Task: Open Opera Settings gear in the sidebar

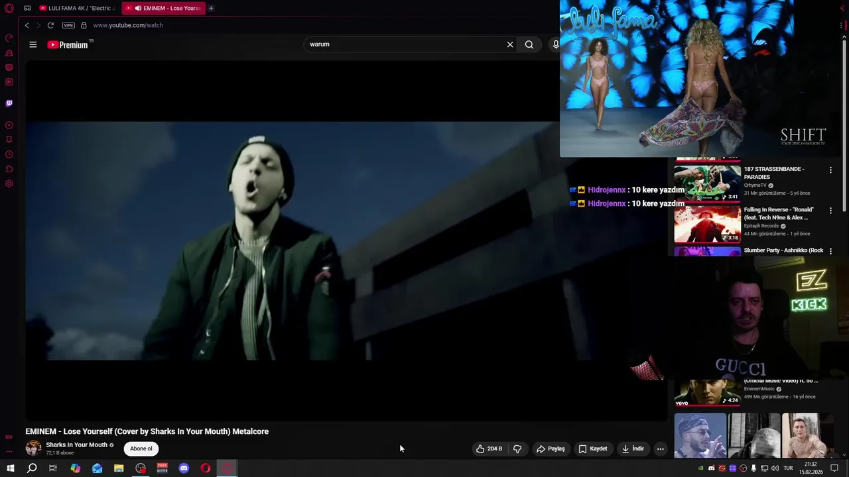Action: tap(9, 184)
